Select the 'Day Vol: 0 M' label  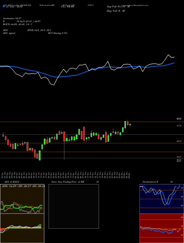tap(116, 11)
